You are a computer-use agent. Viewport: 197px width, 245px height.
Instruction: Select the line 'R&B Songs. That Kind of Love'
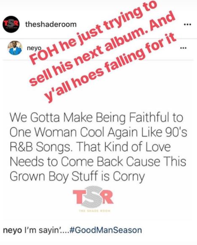(90, 147)
